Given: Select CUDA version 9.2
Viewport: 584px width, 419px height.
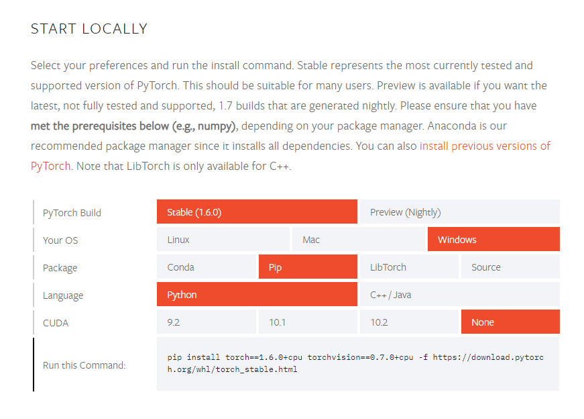Looking at the screenshot, I should (x=206, y=322).
